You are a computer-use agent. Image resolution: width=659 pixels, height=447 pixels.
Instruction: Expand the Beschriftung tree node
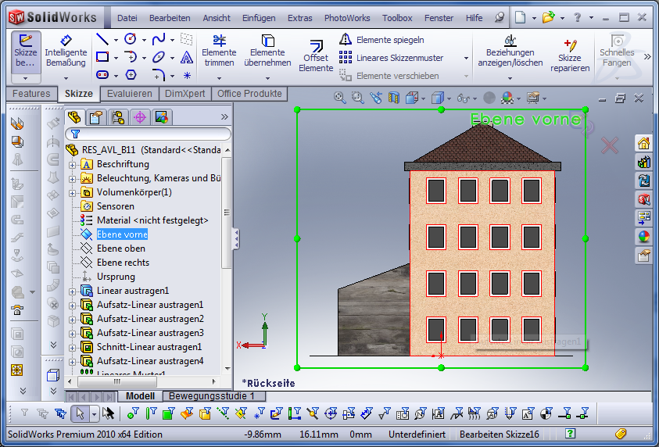coord(73,165)
